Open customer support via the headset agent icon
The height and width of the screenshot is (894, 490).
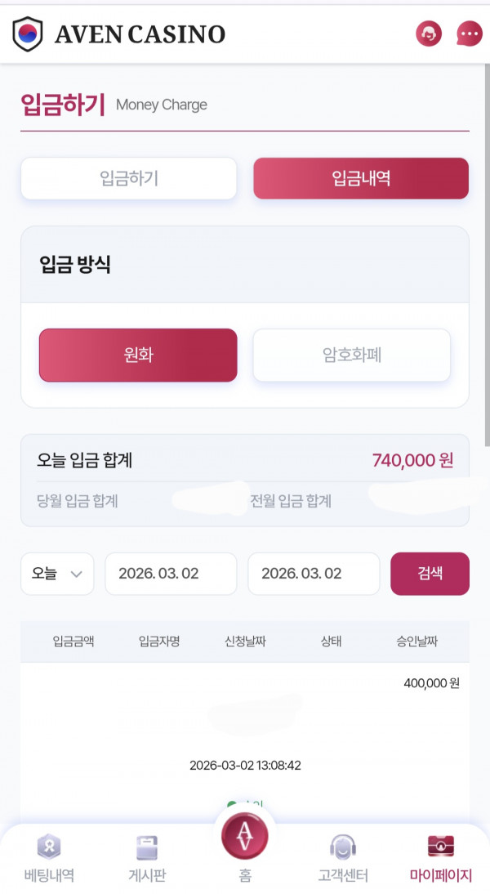tap(428, 34)
